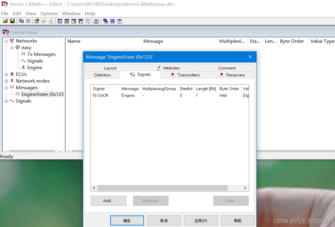Sort by the Startbit column in the dialog

point(186,89)
